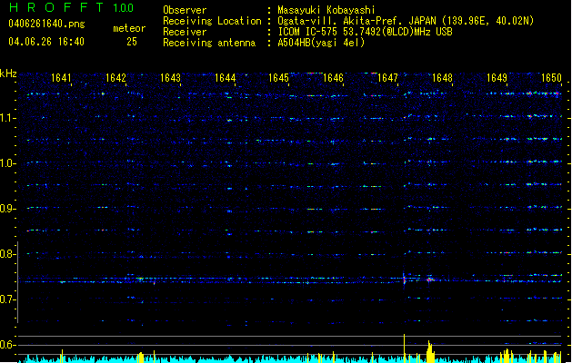Click the 1.1 kHz axis label
This screenshot has width=572, height=363.
(x=7, y=118)
